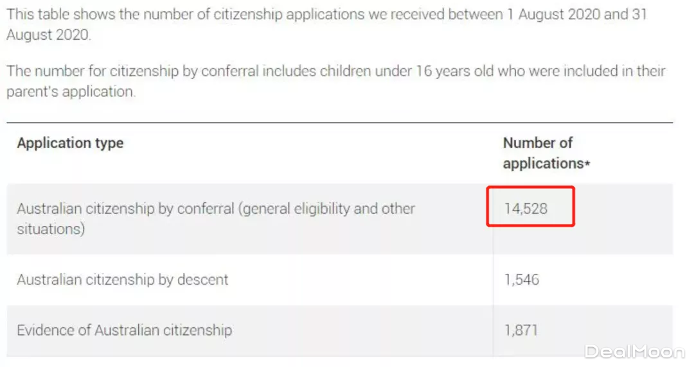Click the 1,546 descent applications value
The width and height of the screenshot is (694, 367).
[x=521, y=280]
